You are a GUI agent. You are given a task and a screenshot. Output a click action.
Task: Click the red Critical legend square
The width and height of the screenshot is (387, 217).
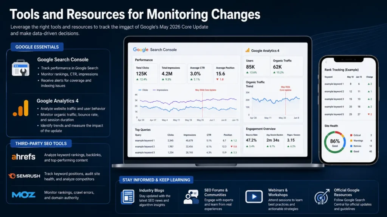(x=351, y=135)
